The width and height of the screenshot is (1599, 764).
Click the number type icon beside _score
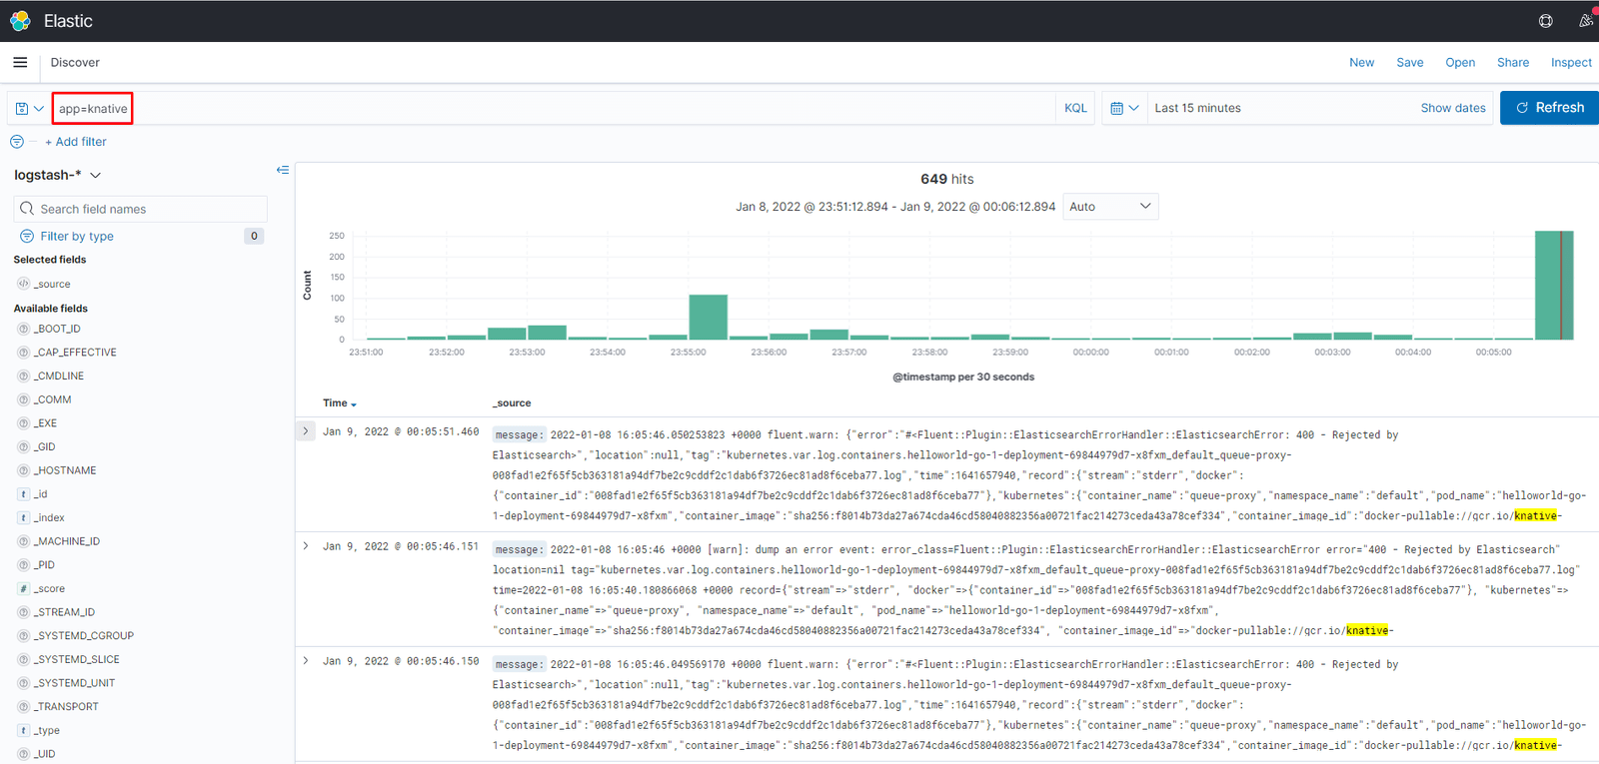(23, 588)
